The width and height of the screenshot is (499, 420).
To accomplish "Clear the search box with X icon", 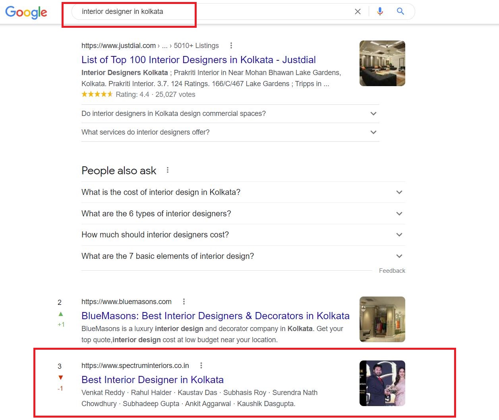I will click(358, 12).
